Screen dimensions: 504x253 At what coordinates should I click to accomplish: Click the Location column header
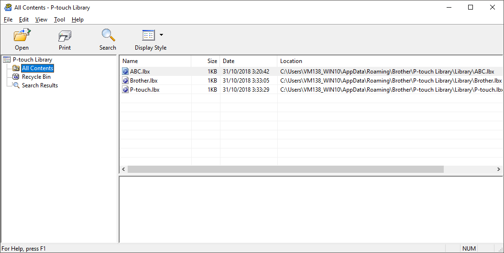(x=390, y=61)
